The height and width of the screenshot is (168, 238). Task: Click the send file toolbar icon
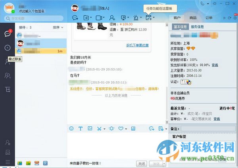[86, 18]
